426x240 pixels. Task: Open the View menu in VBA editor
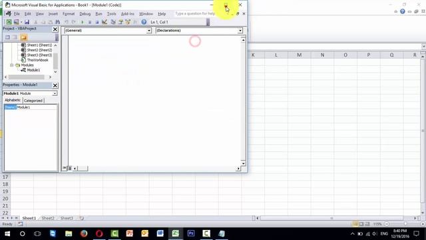coord(40,13)
